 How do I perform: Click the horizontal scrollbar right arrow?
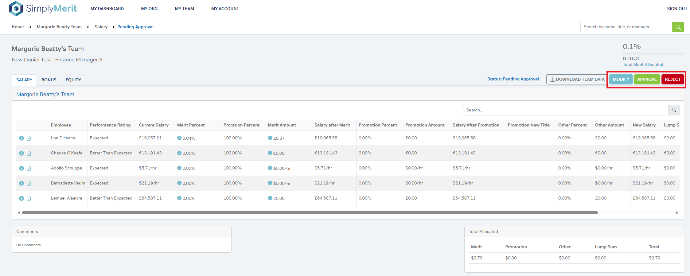click(x=677, y=212)
